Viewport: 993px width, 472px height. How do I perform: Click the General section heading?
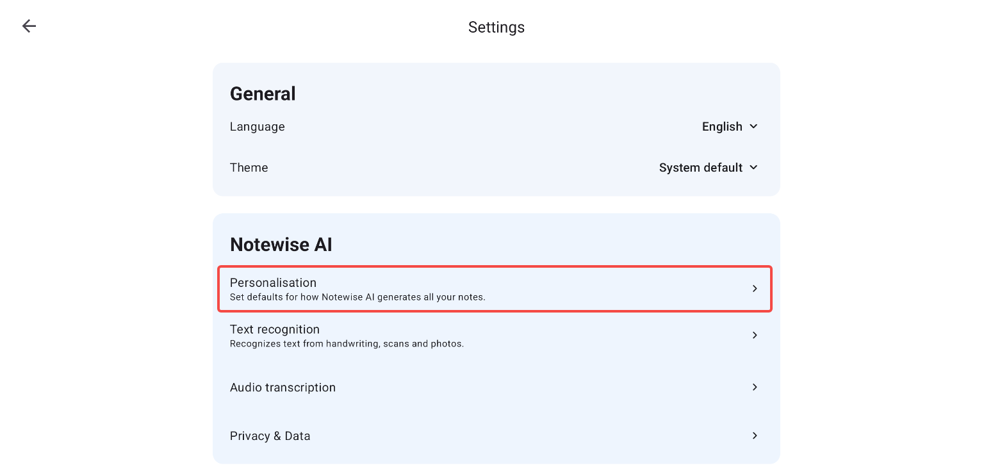click(263, 94)
